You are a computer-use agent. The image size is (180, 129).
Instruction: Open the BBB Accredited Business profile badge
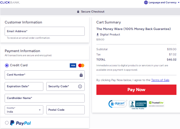click(x=138, y=104)
